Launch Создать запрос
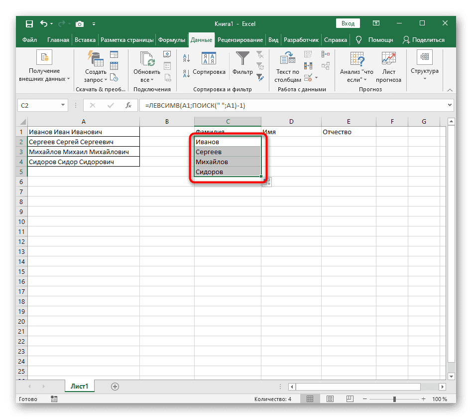The image size is (472, 419). coord(95,65)
